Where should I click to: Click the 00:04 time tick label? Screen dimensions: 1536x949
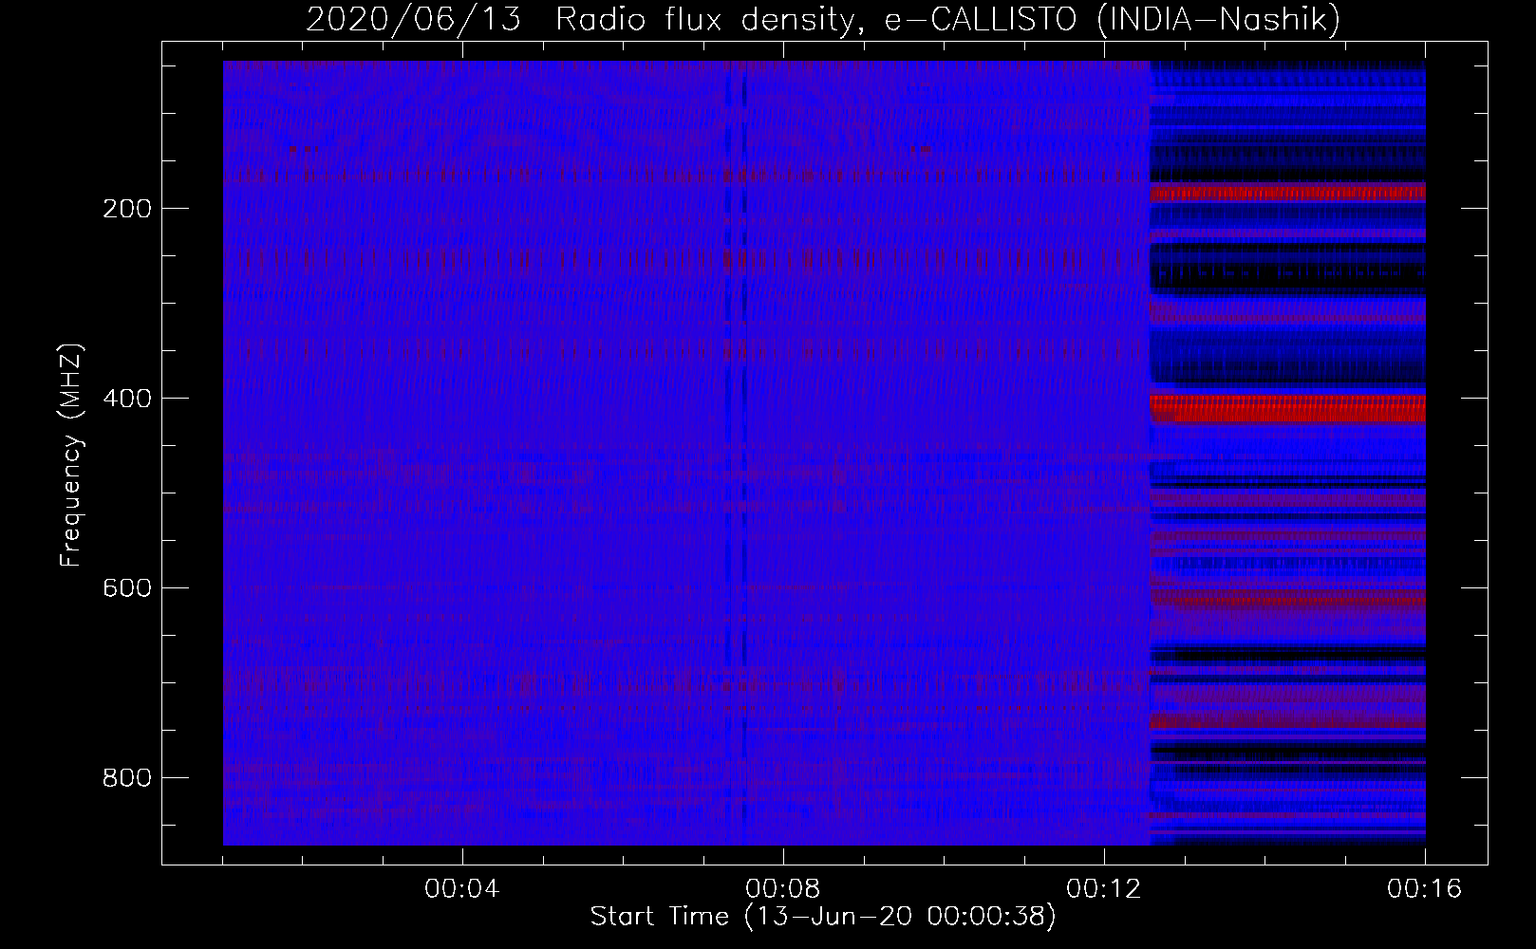461,889
